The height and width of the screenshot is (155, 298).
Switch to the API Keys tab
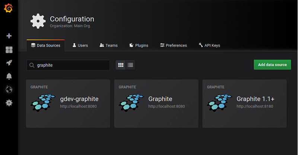pyautogui.click(x=209, y=45)
